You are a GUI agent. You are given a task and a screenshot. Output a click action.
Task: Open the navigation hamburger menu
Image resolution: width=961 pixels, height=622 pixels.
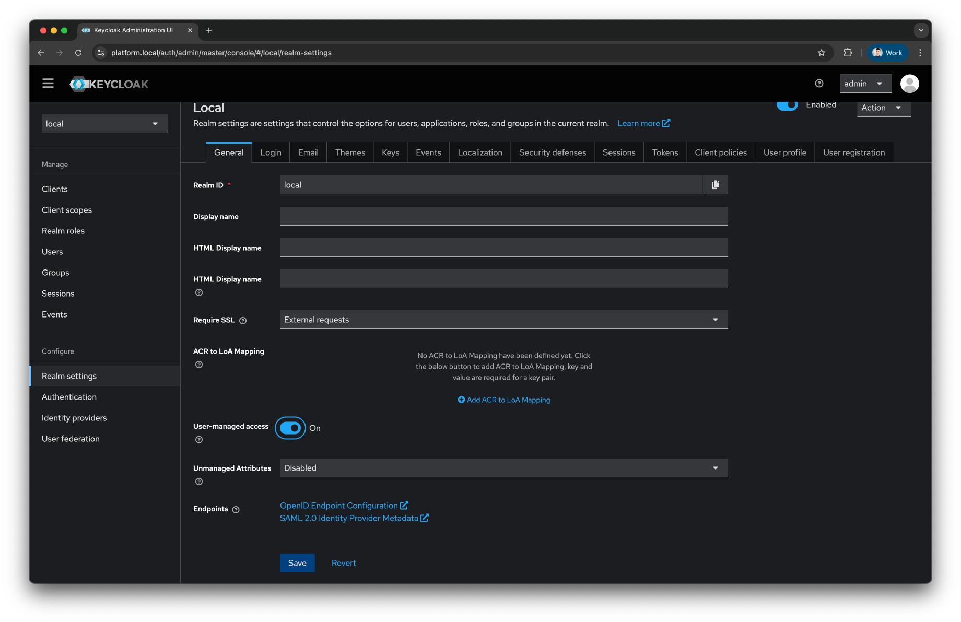48,83
